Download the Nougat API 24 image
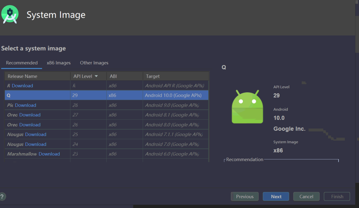Screen dimensions: 359x208 (x=36, y=144)
